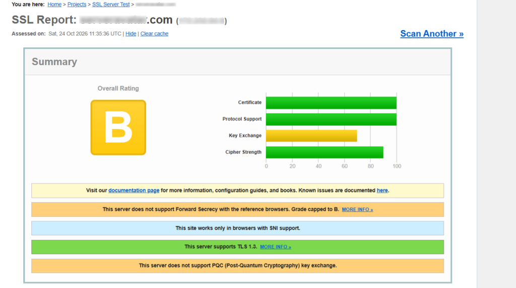The height and width of the screenshot is (288, 516).
Task: Click the SNI support notice banner
Action: pos(238,228)
